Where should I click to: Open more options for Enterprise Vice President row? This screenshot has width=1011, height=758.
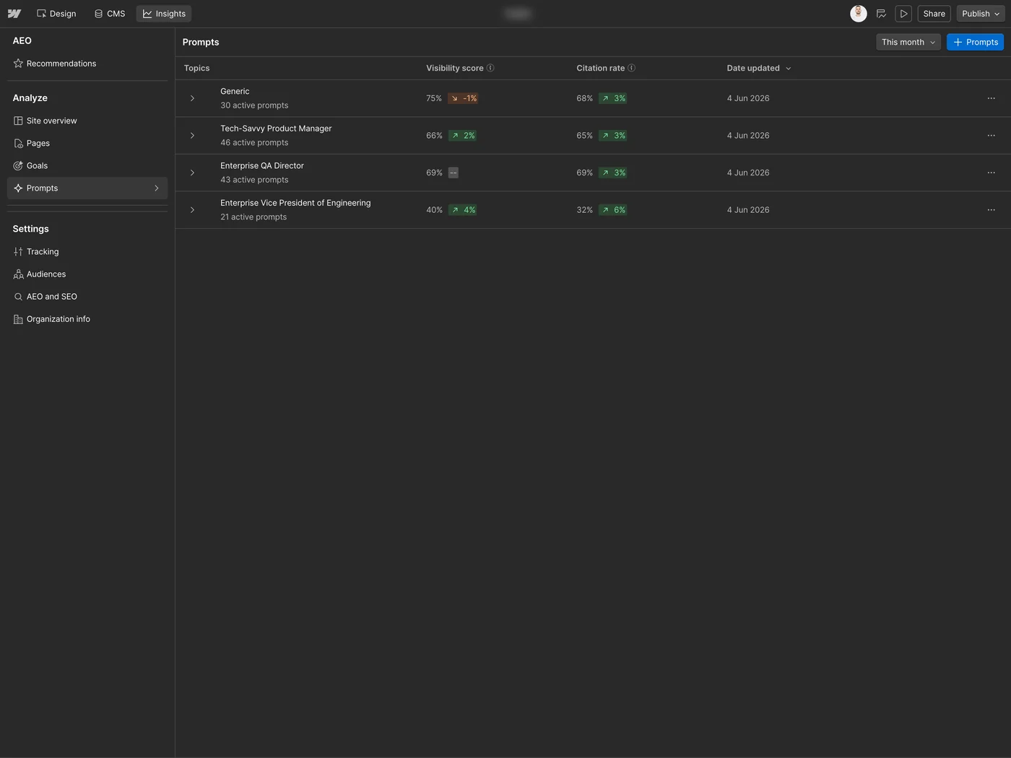[991, 210]
